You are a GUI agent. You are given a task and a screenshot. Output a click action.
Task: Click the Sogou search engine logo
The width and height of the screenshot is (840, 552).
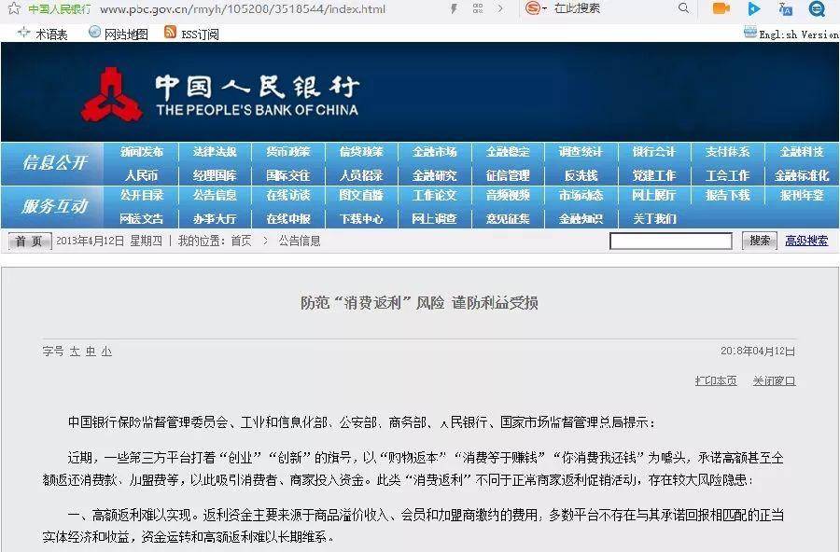pyautogui.click(x=533, y=8)
